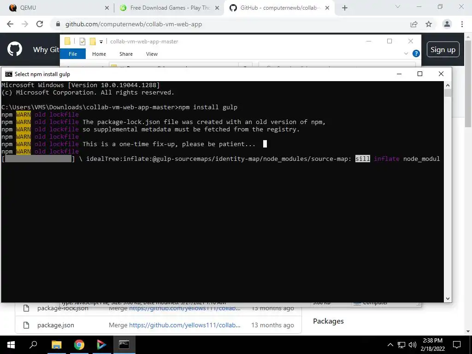Viewport: 472px width, 354px height.
Task: Click the npm install progress bar
Action: [38, 159]
